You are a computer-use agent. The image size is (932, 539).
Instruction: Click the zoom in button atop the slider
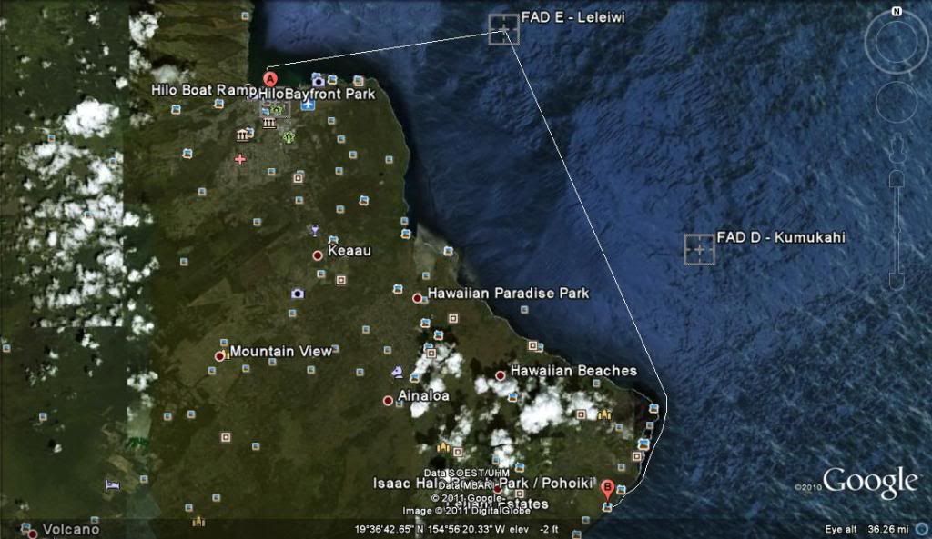tap(897, 179)
